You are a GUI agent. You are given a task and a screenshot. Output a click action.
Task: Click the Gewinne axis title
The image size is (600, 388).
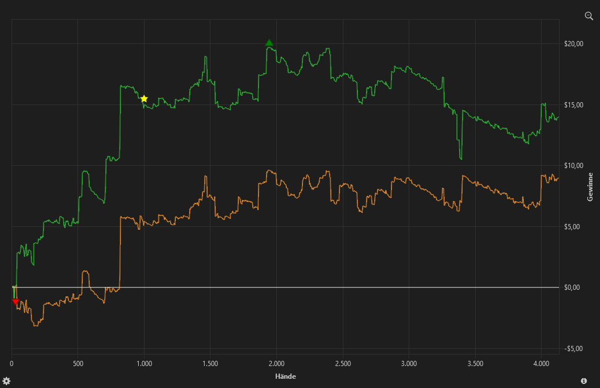click(590, 187)
